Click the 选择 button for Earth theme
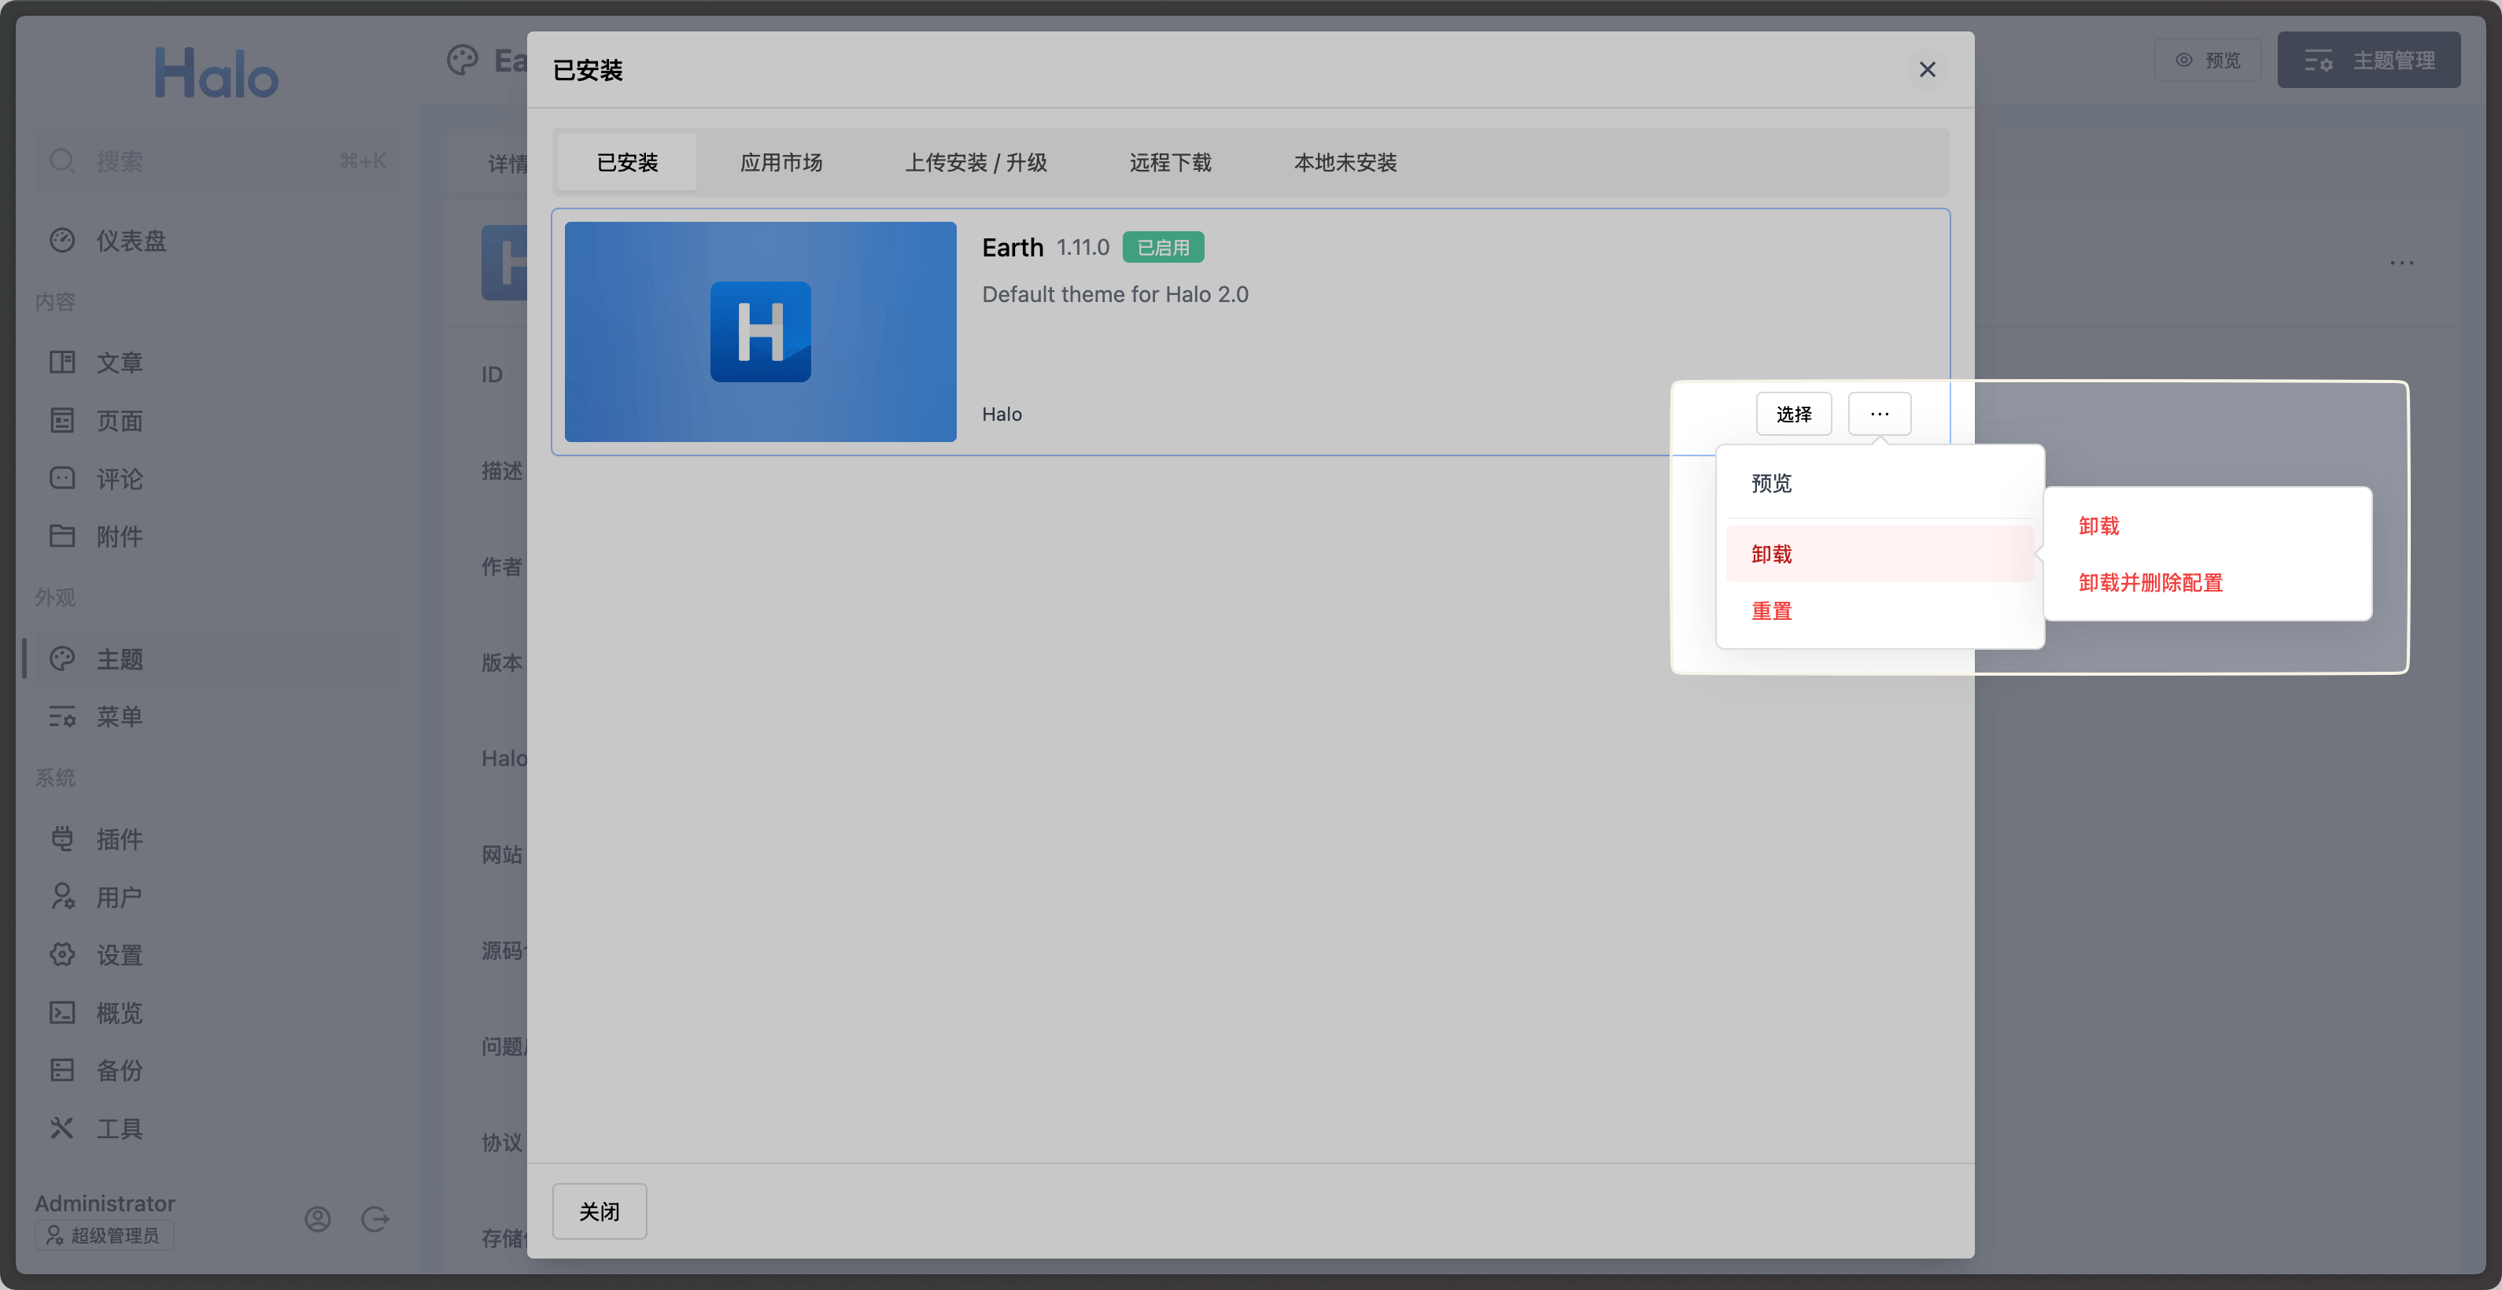 point(1793,415)
